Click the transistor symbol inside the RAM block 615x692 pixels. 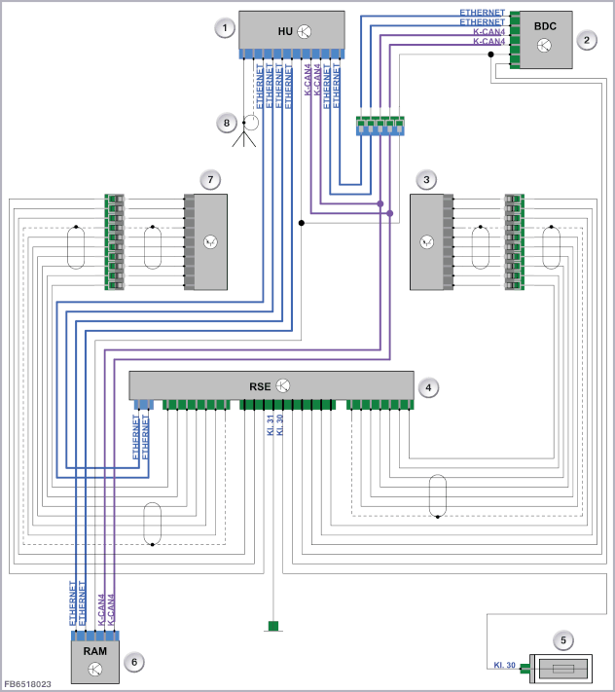(x=94, y=669)
